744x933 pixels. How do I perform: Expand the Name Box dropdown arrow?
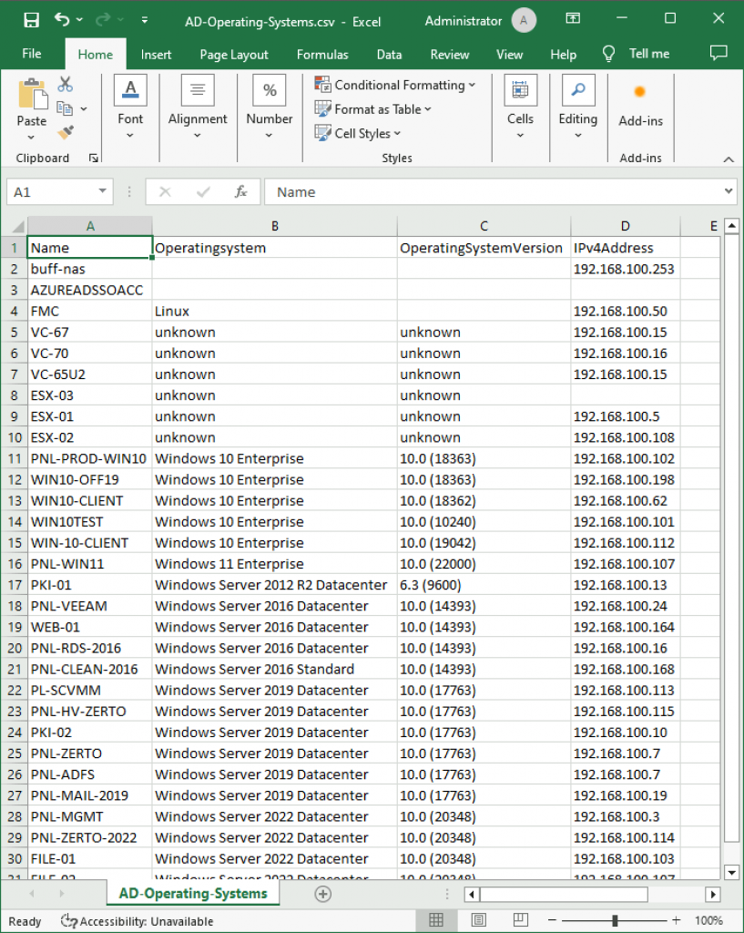(x=104, y=192)
